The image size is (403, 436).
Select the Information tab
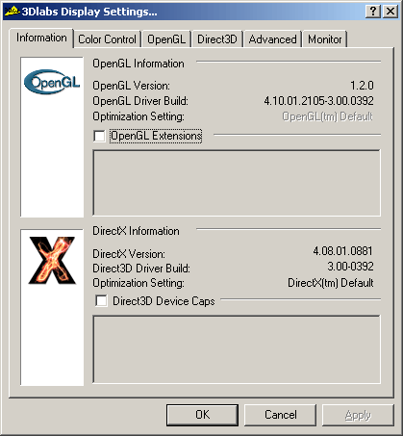click(x=41, y=38)
